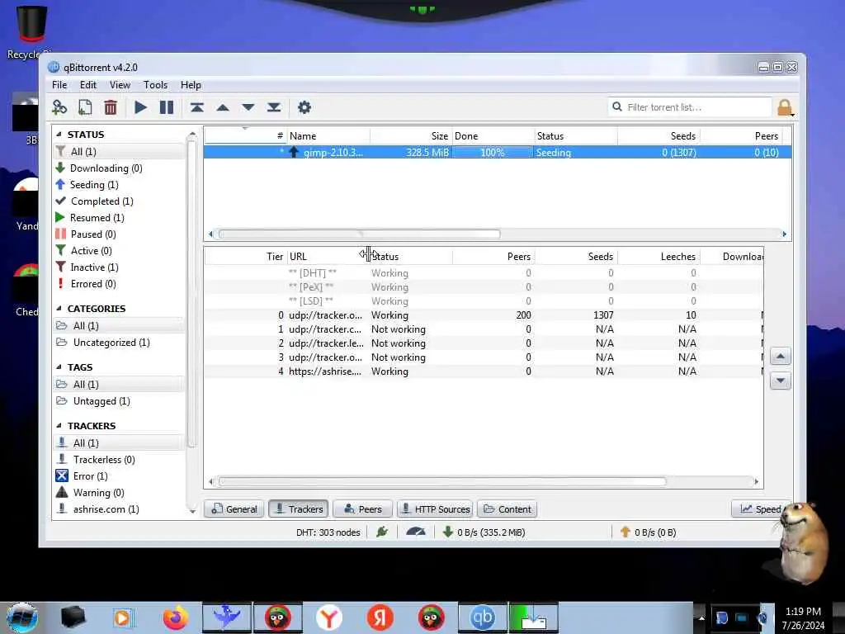Click the lock UI padlock icon
845x634 pixels.
(x=785, y=107)
